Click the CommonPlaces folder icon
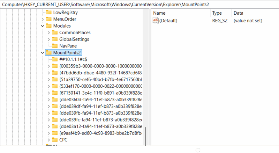This screenshot has height=153, width=279. click(x=54, y=32)
